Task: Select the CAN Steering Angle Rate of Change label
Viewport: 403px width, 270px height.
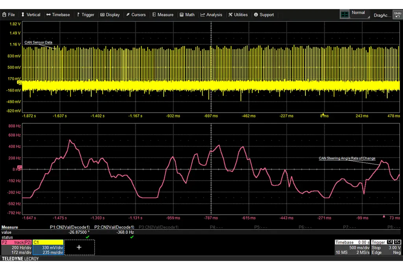Action: point(347,158)
